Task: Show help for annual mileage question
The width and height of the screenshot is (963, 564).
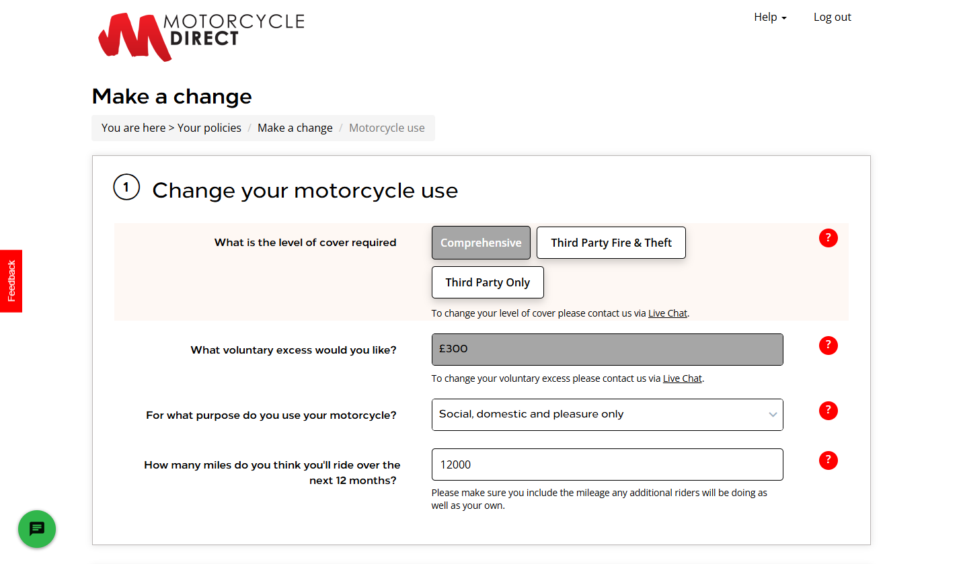Action: (x=828, y=460)
